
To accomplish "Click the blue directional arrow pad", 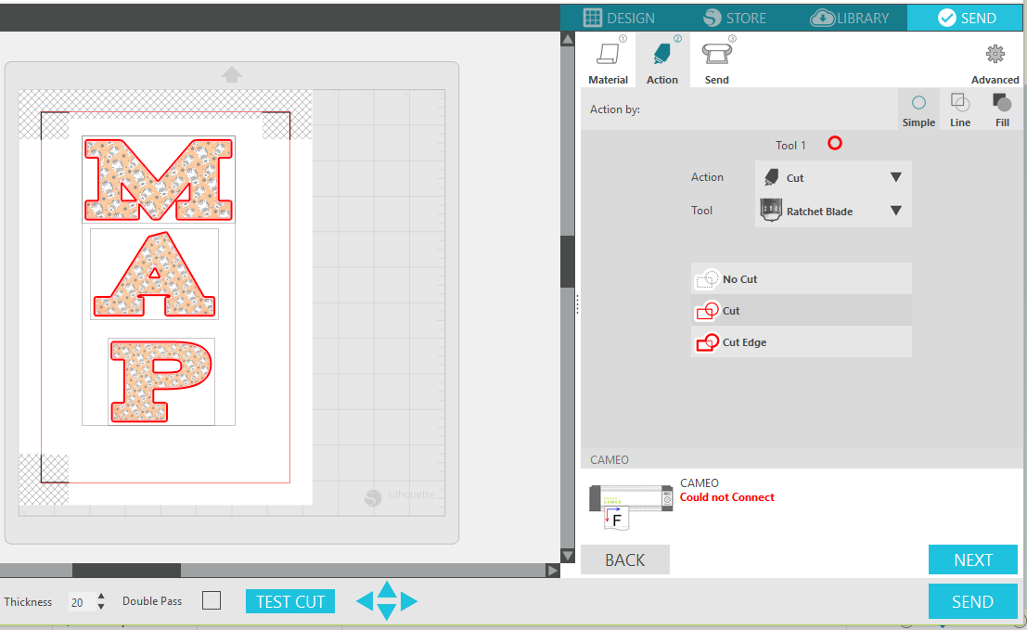I will click(x=386, y=601).
